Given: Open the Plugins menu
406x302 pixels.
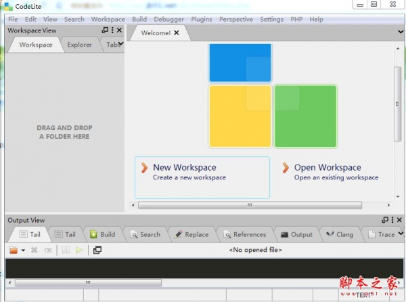Looking at the screenshot, I should click(x=202, y=20).
